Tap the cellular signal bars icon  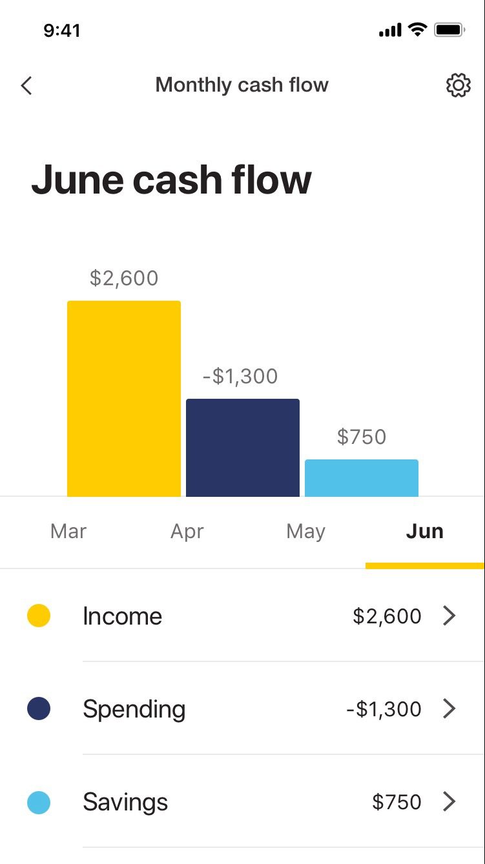pyautogui.click(x=389, y=30)
